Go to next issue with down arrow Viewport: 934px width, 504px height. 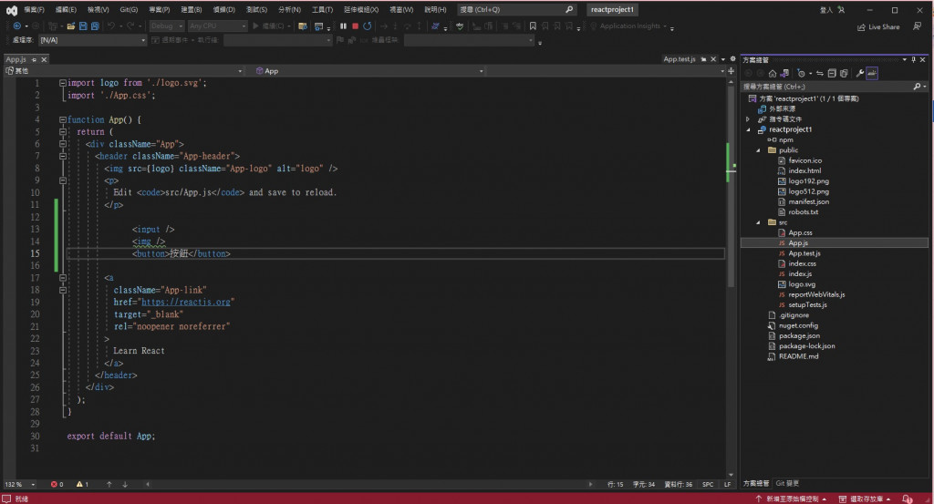click(125, 484)
